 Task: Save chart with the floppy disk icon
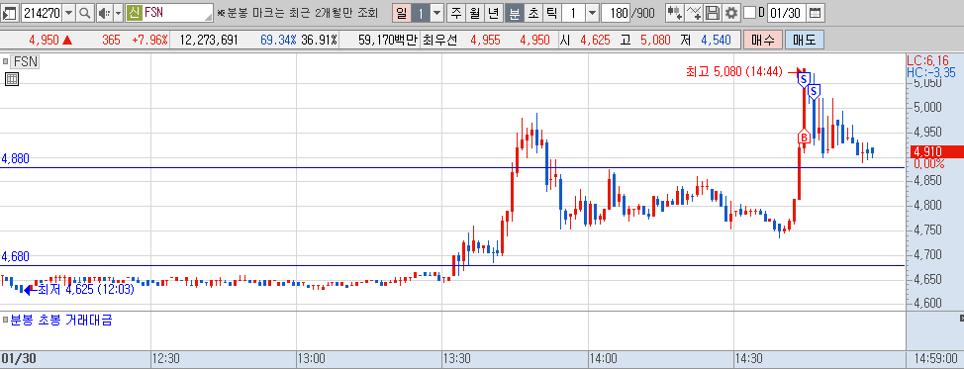(714, 12)
